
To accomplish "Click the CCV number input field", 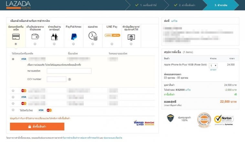I will (x=56, y=79).
